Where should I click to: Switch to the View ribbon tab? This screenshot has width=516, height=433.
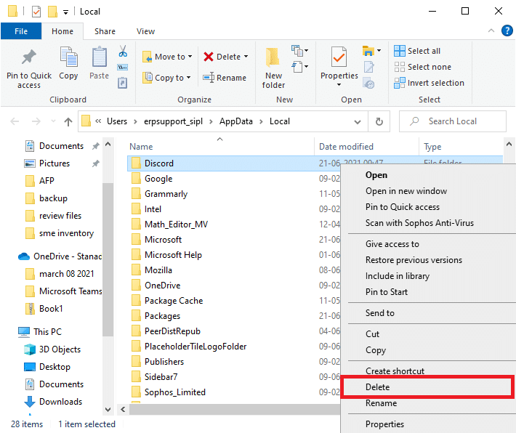click(145, 31)
